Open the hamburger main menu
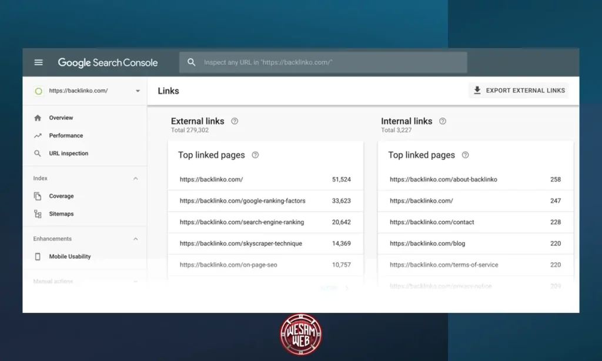602x361 pixels. (x=39, y=62)
